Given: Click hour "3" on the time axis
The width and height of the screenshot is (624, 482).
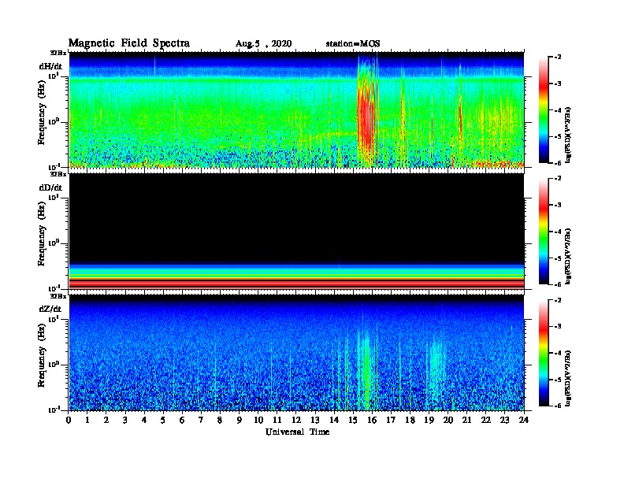Looking at the screenshot, I should tap(125, 420).
